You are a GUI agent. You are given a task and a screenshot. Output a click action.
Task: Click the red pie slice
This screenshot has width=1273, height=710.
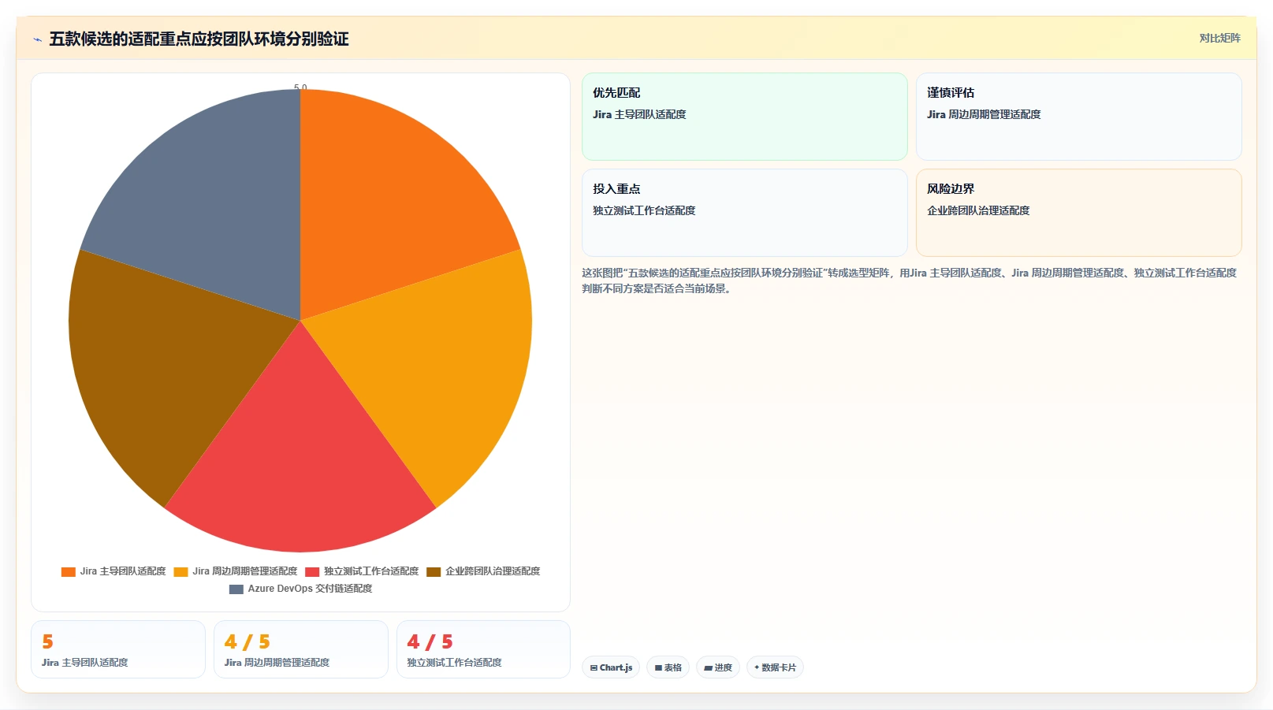point(300,465)
